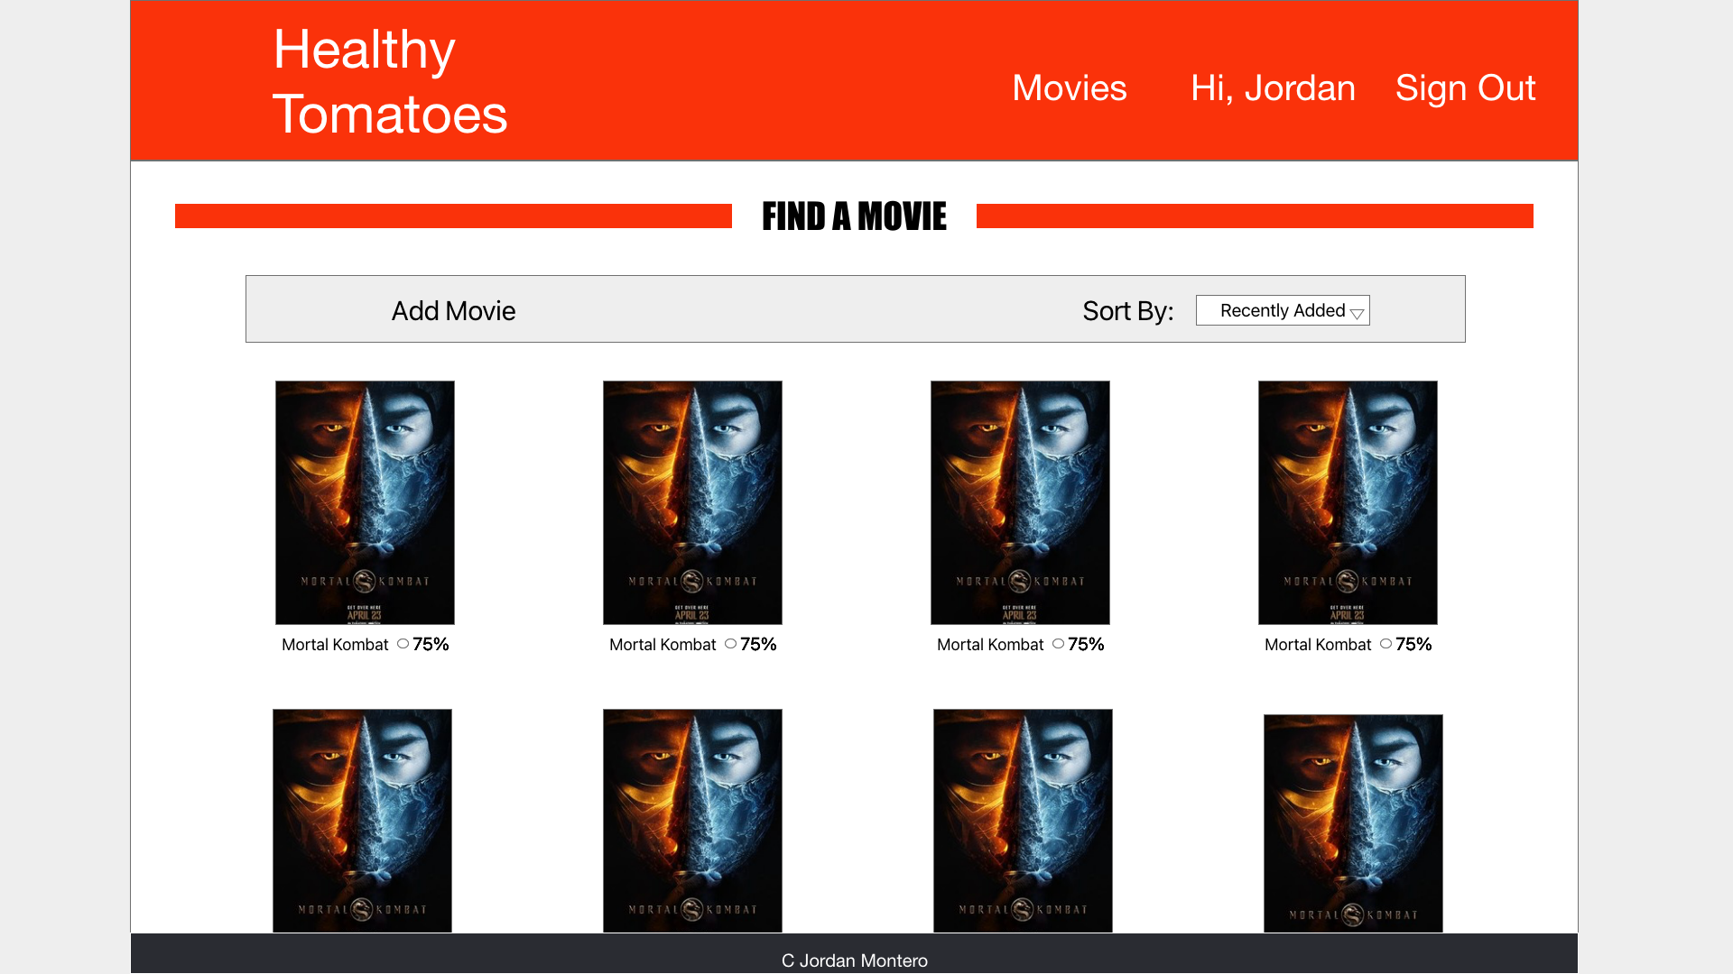Click rating circle icon under fourth Mortal Kombat

coord(1385,644)
